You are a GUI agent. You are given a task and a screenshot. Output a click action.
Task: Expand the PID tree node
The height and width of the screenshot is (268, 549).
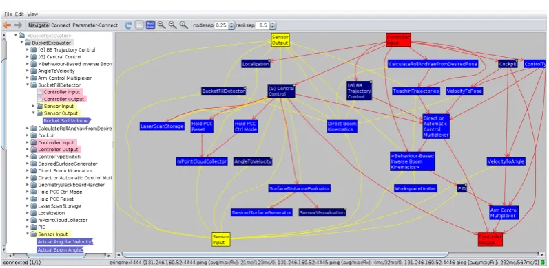[x=28, y=227]
